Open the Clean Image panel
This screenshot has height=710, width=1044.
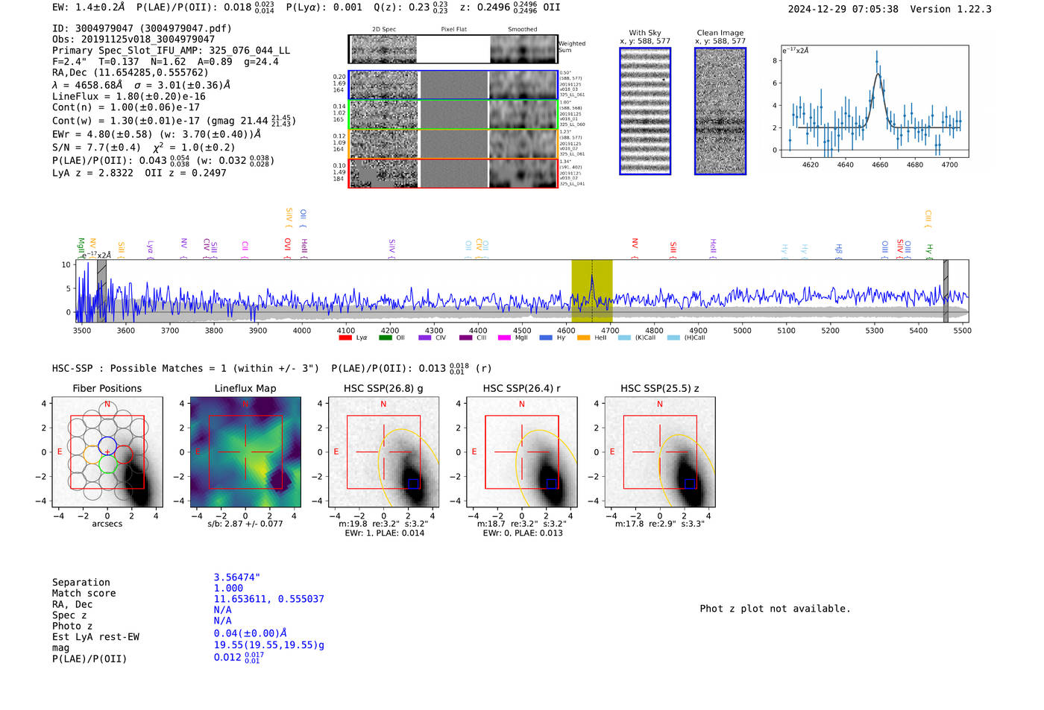[720, 111]
